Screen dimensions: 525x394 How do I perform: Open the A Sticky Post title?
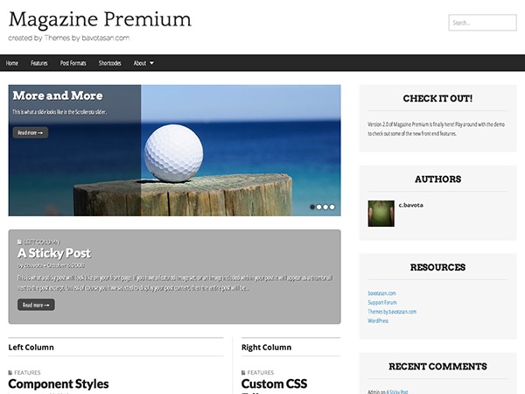click(54, 253)
